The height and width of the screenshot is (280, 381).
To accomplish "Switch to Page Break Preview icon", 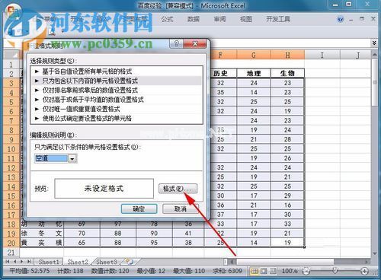I will tap(273, 271).
